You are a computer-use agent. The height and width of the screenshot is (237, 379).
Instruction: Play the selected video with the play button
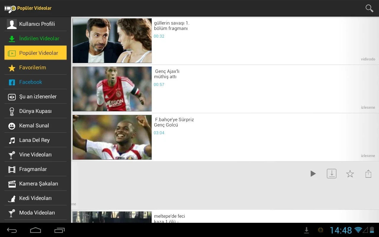coord(313,174)
